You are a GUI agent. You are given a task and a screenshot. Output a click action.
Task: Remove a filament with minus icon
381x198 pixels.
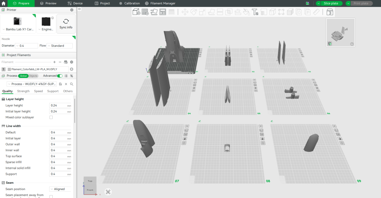click(60, 62)
